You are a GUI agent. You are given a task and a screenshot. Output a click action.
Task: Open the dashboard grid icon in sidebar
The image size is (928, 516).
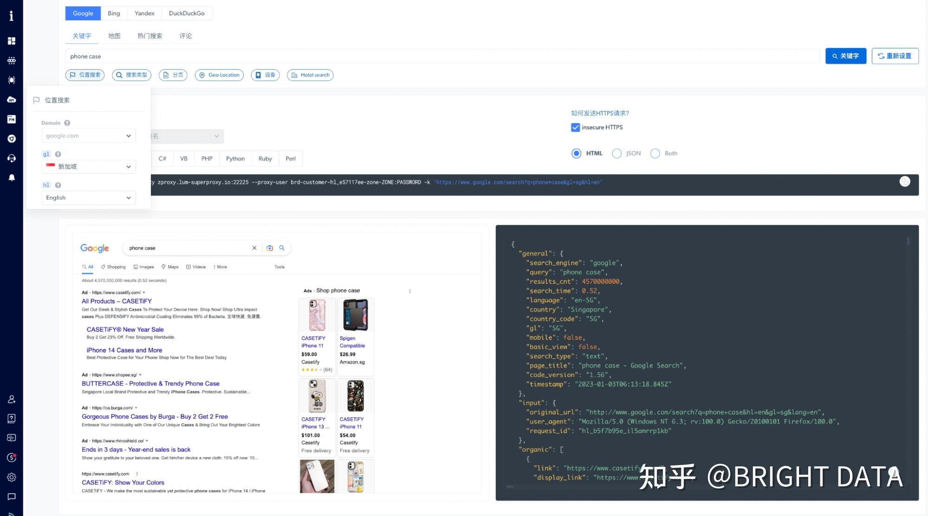[x=12, y=41]
